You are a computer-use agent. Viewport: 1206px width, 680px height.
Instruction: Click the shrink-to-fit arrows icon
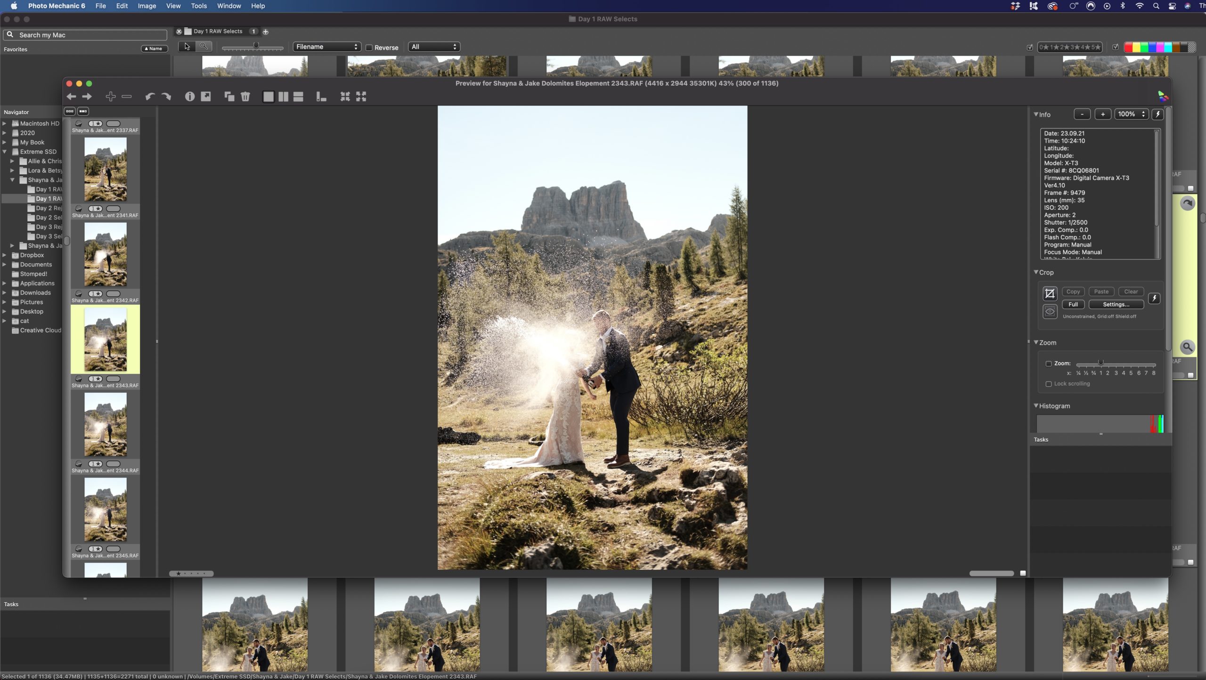coord(345,97)
